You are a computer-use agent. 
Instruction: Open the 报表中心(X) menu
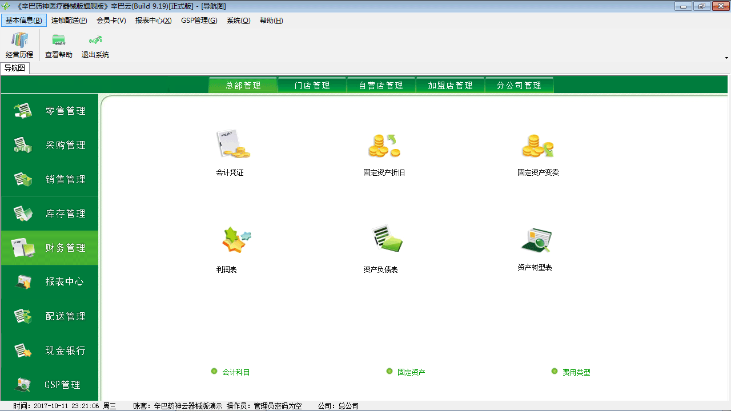(x=154, y=21)
